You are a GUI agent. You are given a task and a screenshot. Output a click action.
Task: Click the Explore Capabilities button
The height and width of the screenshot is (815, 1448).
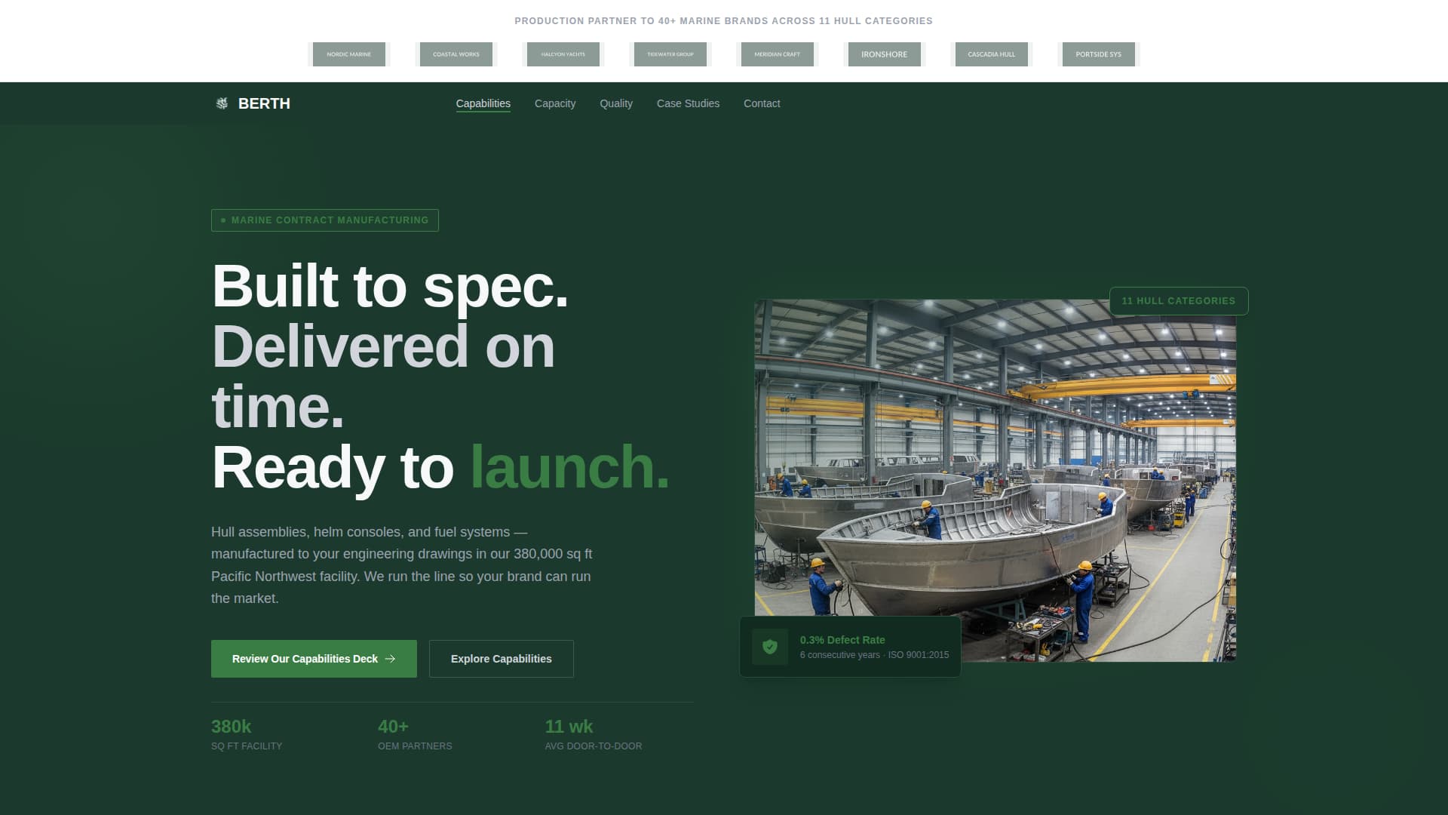tap(500, 658)
